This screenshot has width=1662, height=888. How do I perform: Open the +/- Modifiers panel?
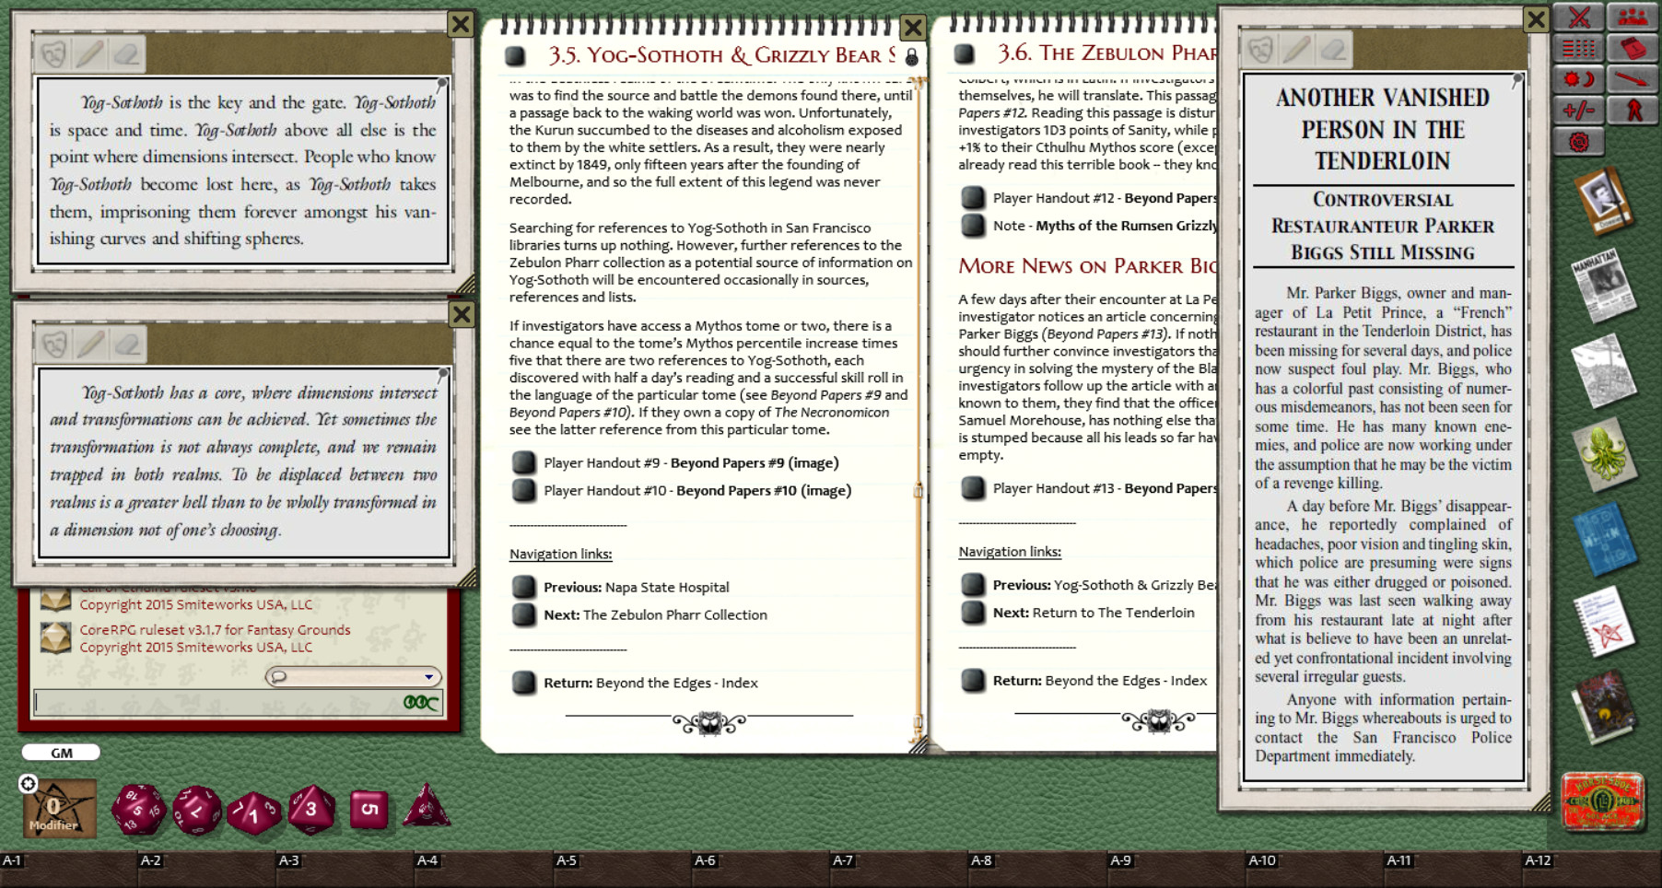[1580, 111]
